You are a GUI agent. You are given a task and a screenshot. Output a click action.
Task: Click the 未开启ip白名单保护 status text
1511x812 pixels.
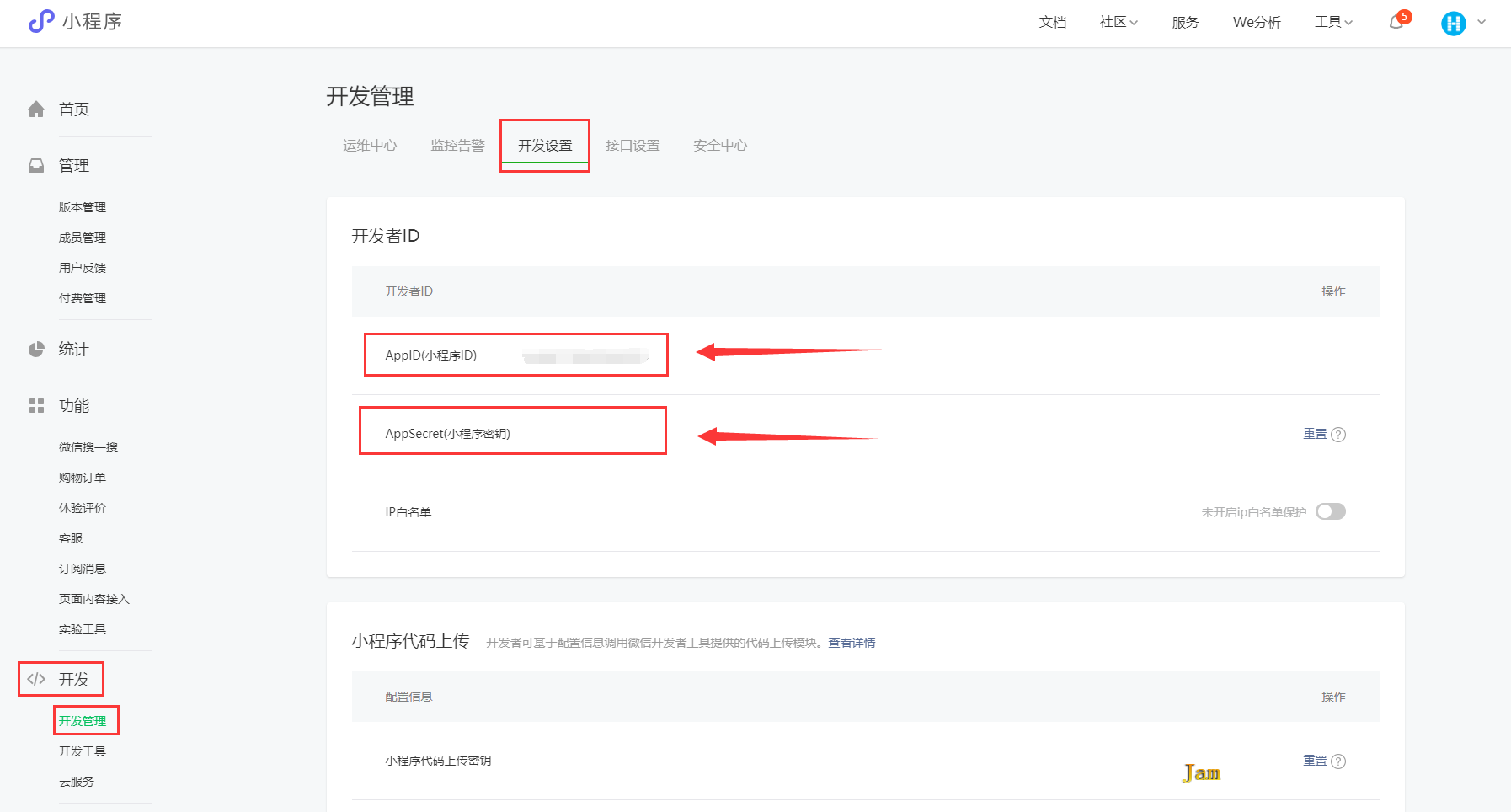pyautogui.click(x=1254, y=512)
